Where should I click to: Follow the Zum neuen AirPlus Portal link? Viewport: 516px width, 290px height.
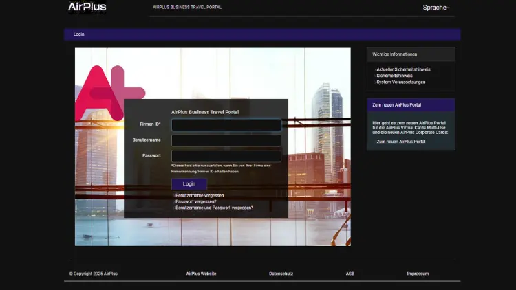[x=401, y=142]
